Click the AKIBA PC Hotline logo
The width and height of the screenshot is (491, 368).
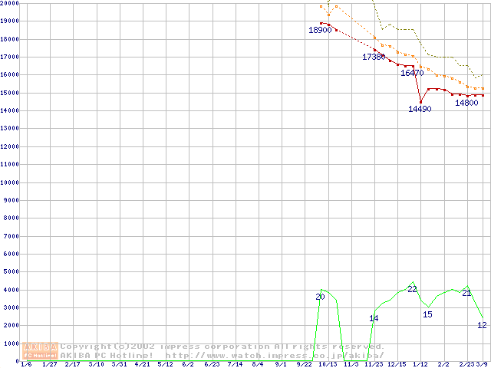pos(41,350)
